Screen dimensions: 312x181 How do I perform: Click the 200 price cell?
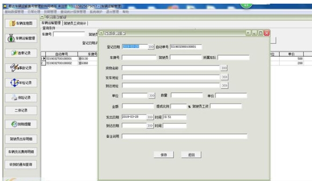pyautogui.click(x=291, y=63)
